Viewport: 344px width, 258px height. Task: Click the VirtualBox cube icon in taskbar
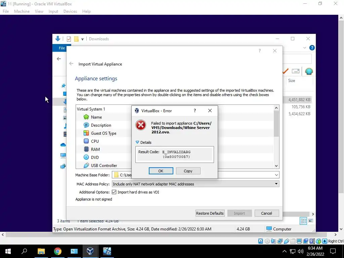coord(90,251)
